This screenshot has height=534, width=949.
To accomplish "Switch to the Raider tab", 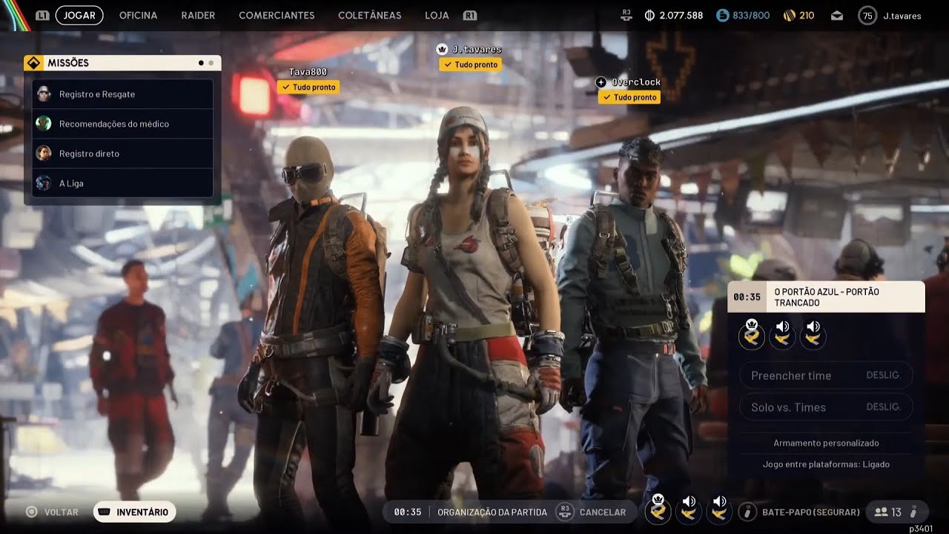I will (198, 16).
